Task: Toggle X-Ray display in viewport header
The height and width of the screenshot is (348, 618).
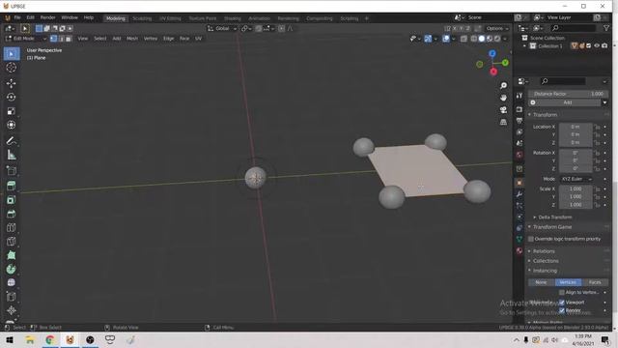Action: [463, 39]
